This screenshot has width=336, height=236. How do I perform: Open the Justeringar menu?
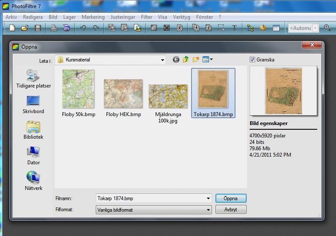pos(123,17)
